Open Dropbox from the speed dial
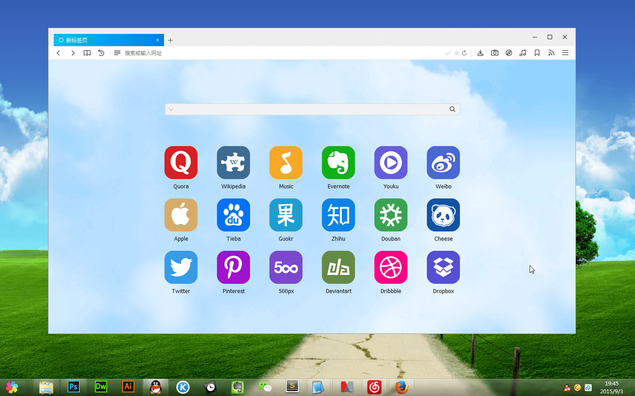Screen dimensions: 635x396 point(443,267)
